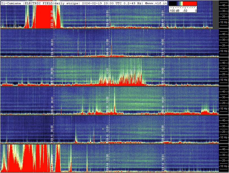Click the gray blank area ending top strip
Viewport: 229px width, 173px height.
216,14
